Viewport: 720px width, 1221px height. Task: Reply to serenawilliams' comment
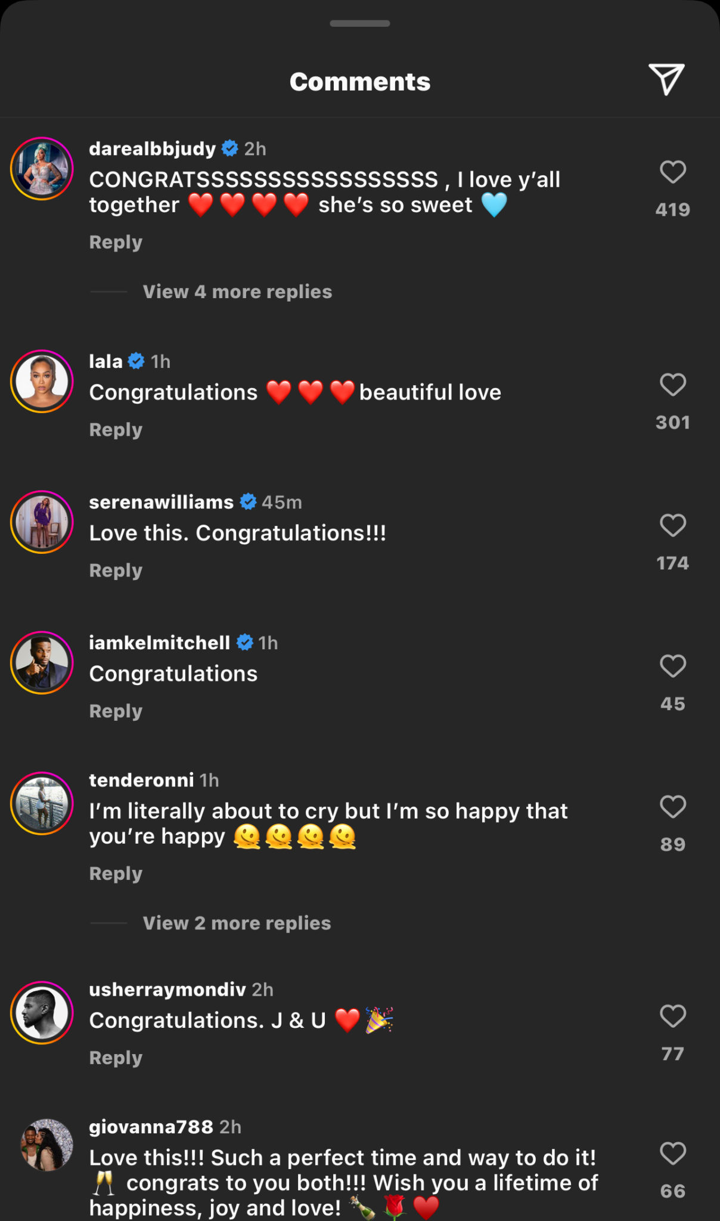[115, 569]
